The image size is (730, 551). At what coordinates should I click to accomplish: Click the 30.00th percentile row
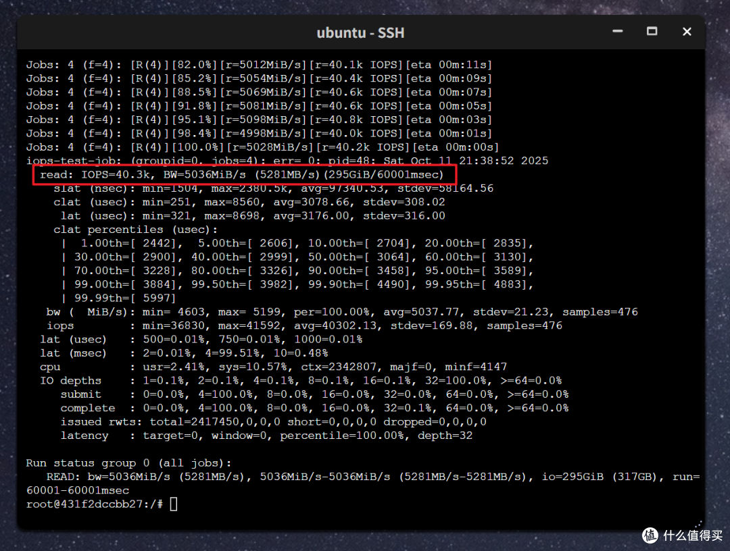pyautogui.click(x=297, y=257)
